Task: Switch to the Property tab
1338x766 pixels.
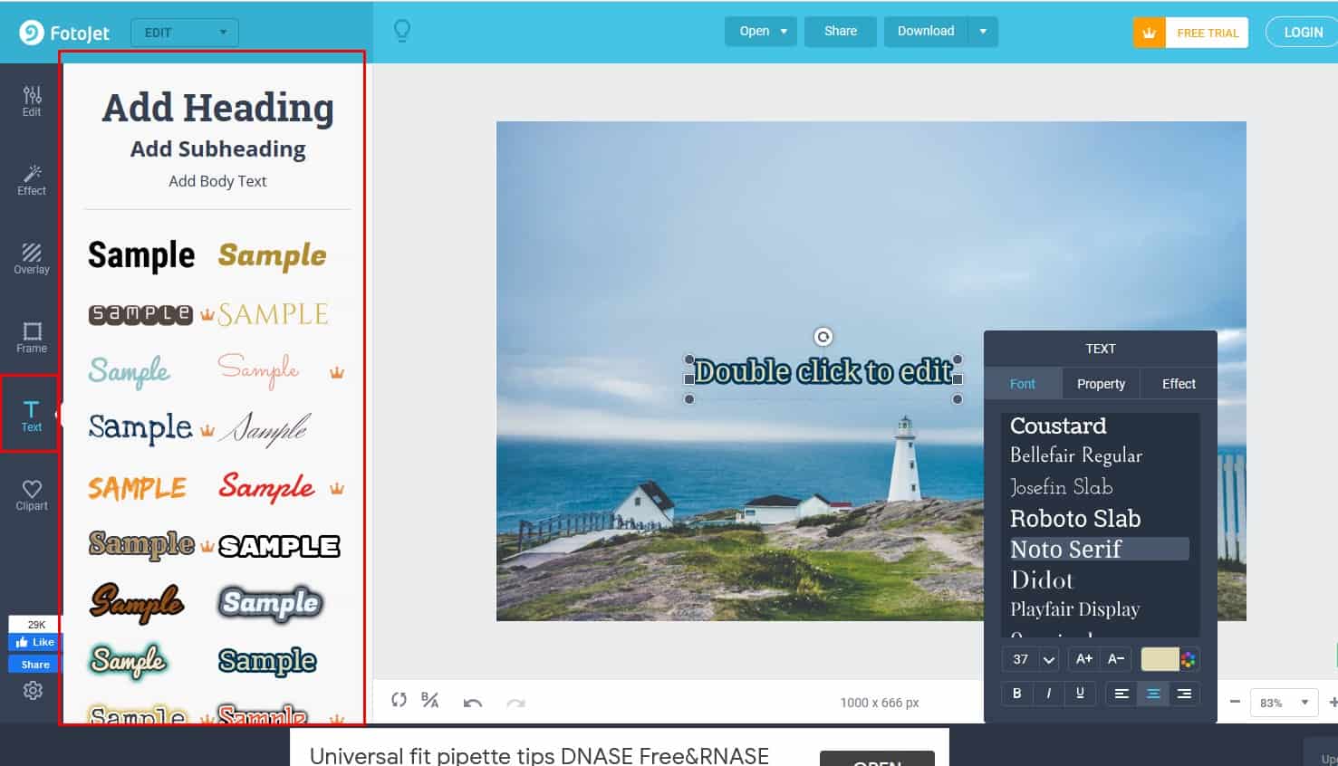Action: (1101, 384)
